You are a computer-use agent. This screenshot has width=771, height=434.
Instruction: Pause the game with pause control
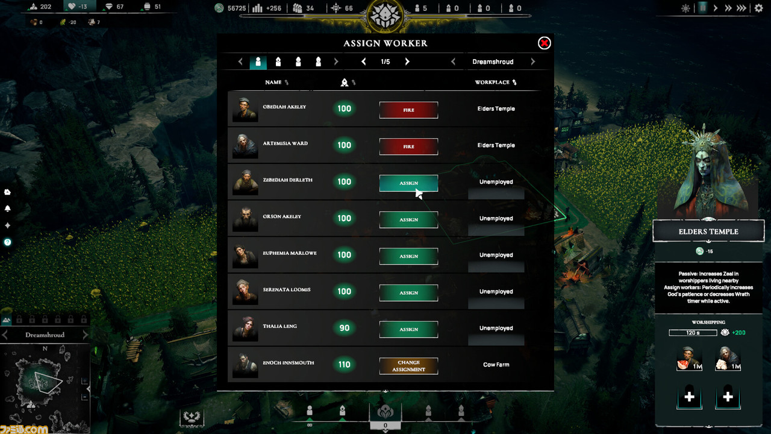click(702, 8)
